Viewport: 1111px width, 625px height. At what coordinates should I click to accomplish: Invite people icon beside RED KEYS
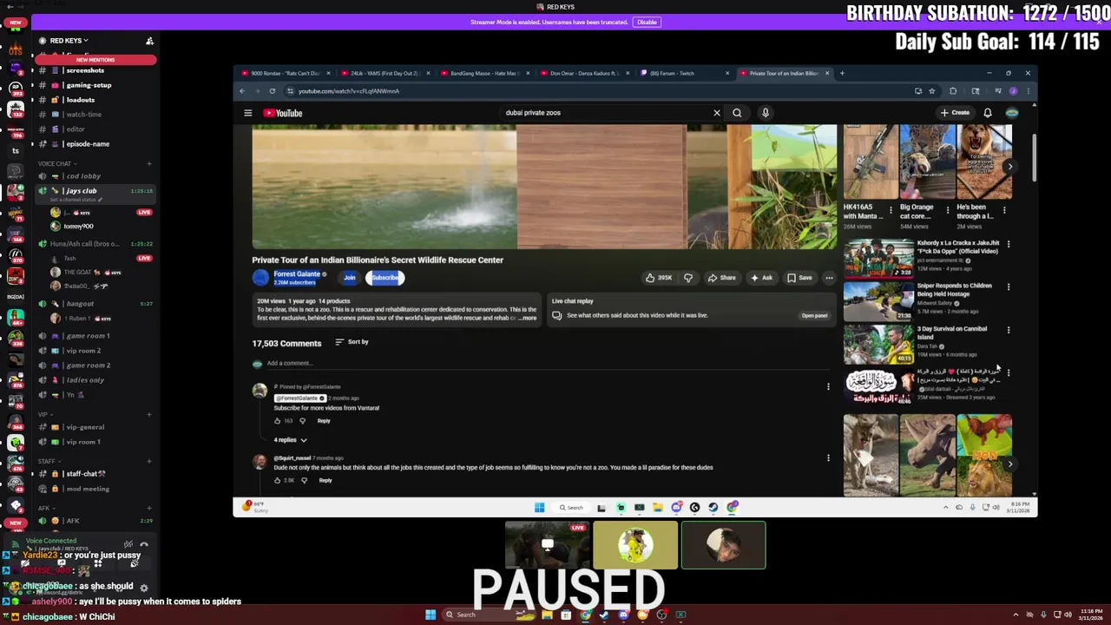click(149, 41)
